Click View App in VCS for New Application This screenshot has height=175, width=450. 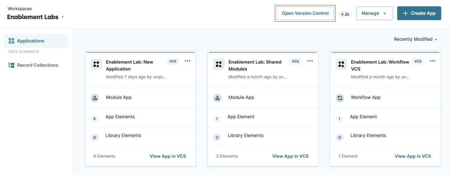168,156
